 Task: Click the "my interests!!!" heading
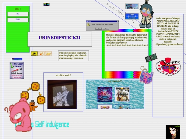[115, 81]
